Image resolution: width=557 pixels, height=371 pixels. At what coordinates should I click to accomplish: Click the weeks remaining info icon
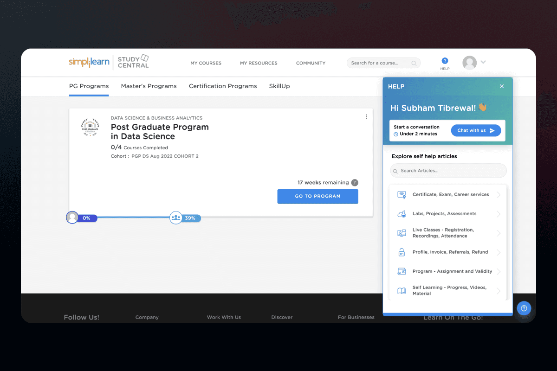tap(355, 183)
